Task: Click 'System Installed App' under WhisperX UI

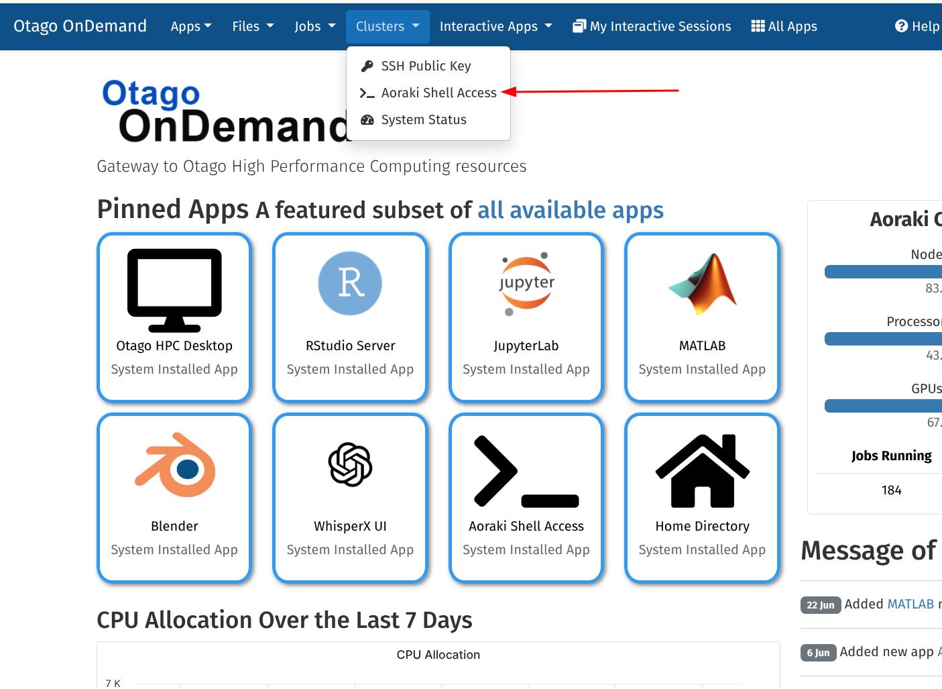Action: pos(350,549)
